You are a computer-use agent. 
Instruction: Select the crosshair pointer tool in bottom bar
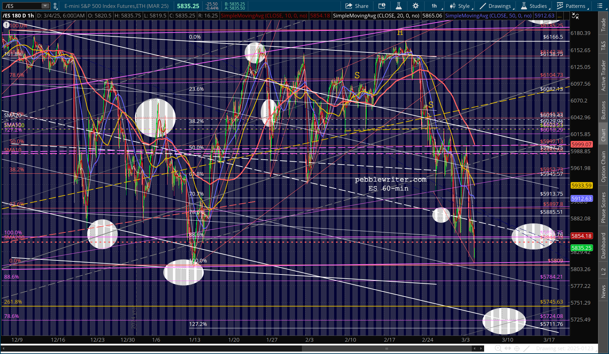(x=517, y=349)
